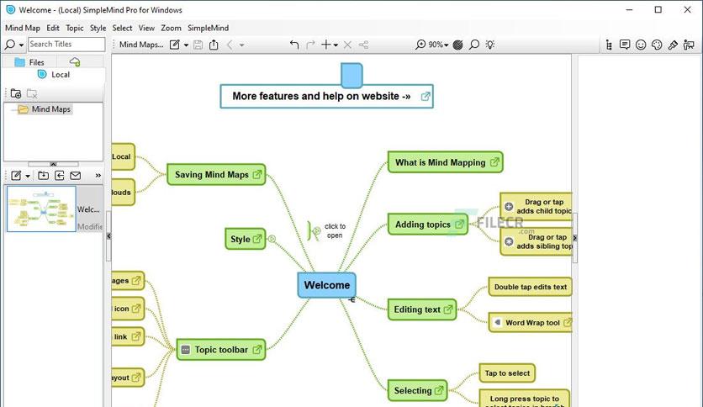The height and width of the screenshot is (407, 703).
Task: Select the Welcome mind map thumbnail
Action: click(41, 209)
